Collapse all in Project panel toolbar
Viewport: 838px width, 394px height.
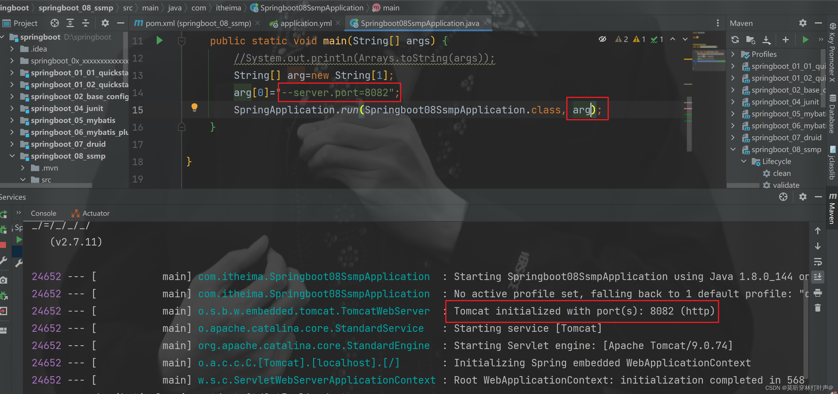[x=86, y=23]
